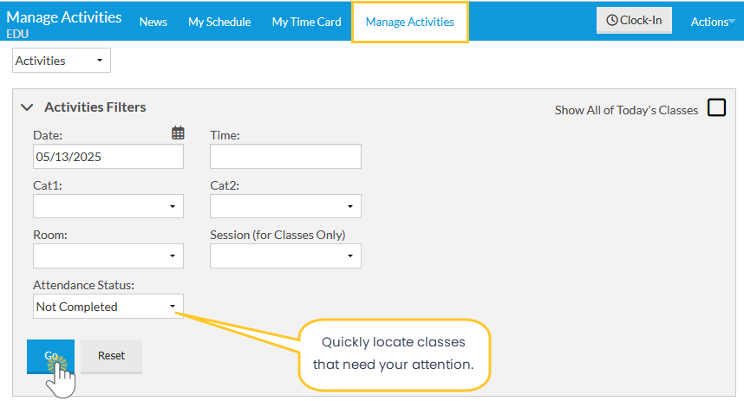Check Show All of Today's Classes
Image resolution: width=744 pixels, height=401 pixels.
point(716,108)
